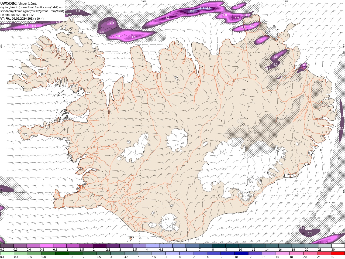
Task: Click the 'slydda/snjókoma' description line
Action: pos(32,11)
